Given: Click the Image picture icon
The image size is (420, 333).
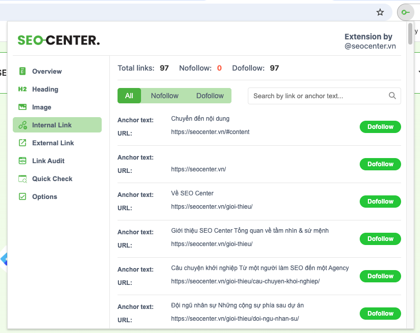Looking at the screenshot, I should tap(22, 107).
